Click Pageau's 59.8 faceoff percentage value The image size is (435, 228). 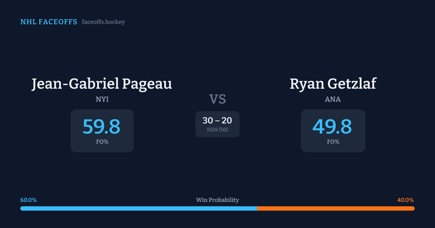click(101, 127)
